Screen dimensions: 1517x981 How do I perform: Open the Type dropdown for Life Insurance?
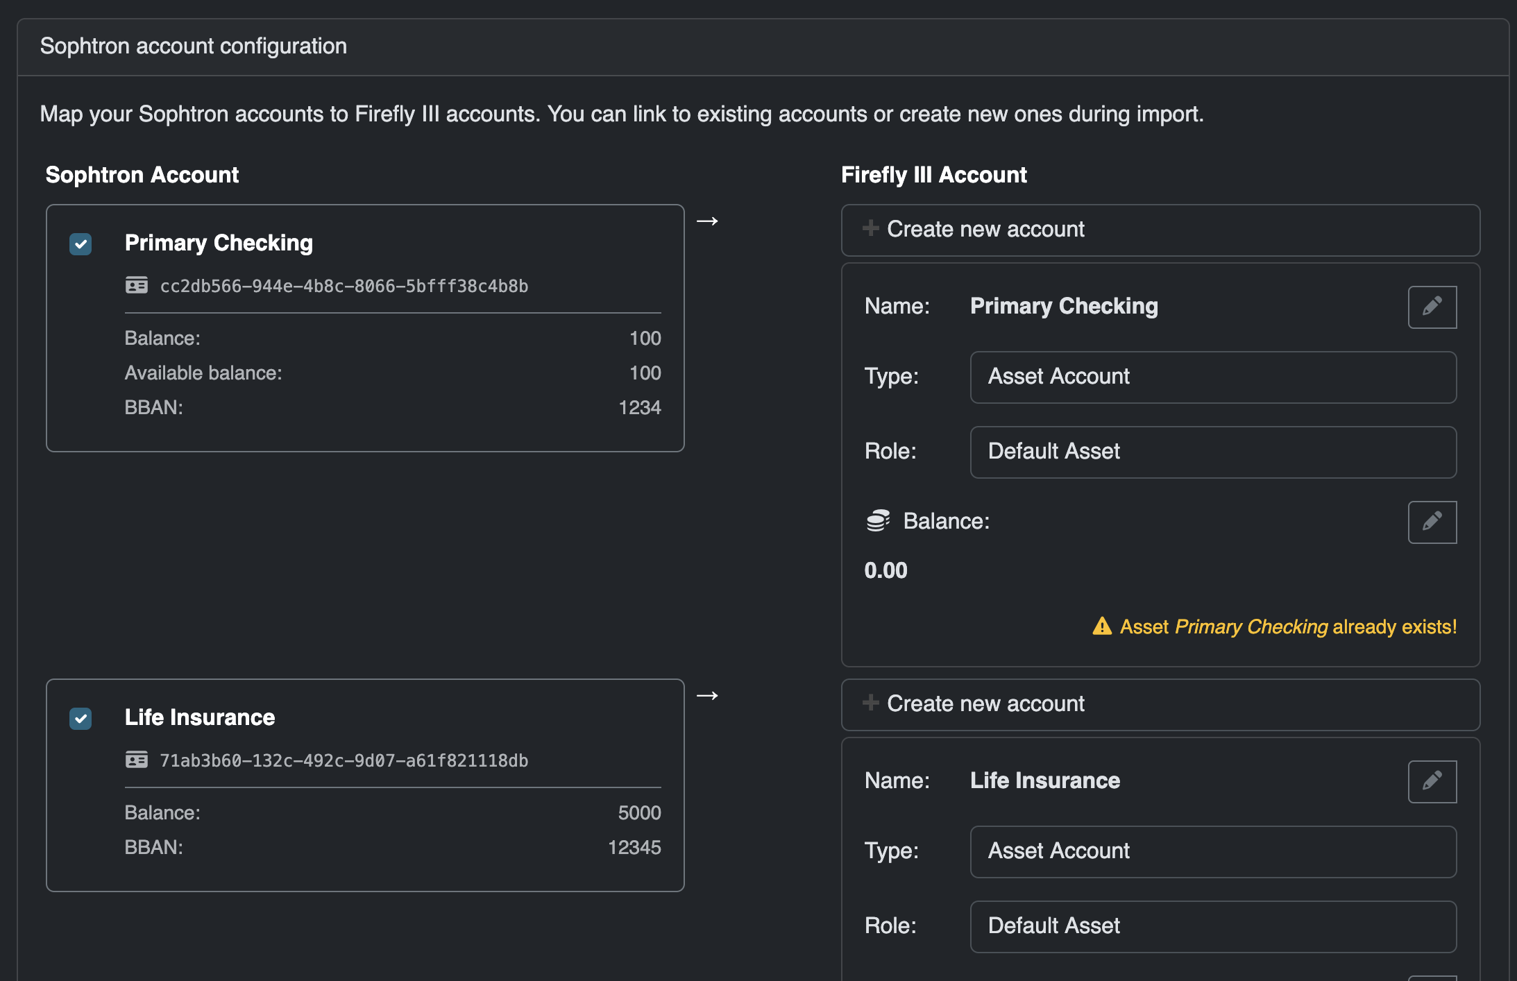(x=1212, y=851)
